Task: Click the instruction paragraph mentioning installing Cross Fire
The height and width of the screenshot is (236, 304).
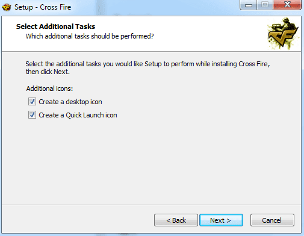Action: (x=147, y=67)
